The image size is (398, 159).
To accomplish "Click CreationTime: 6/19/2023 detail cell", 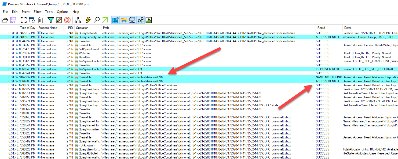I will 370,89.
